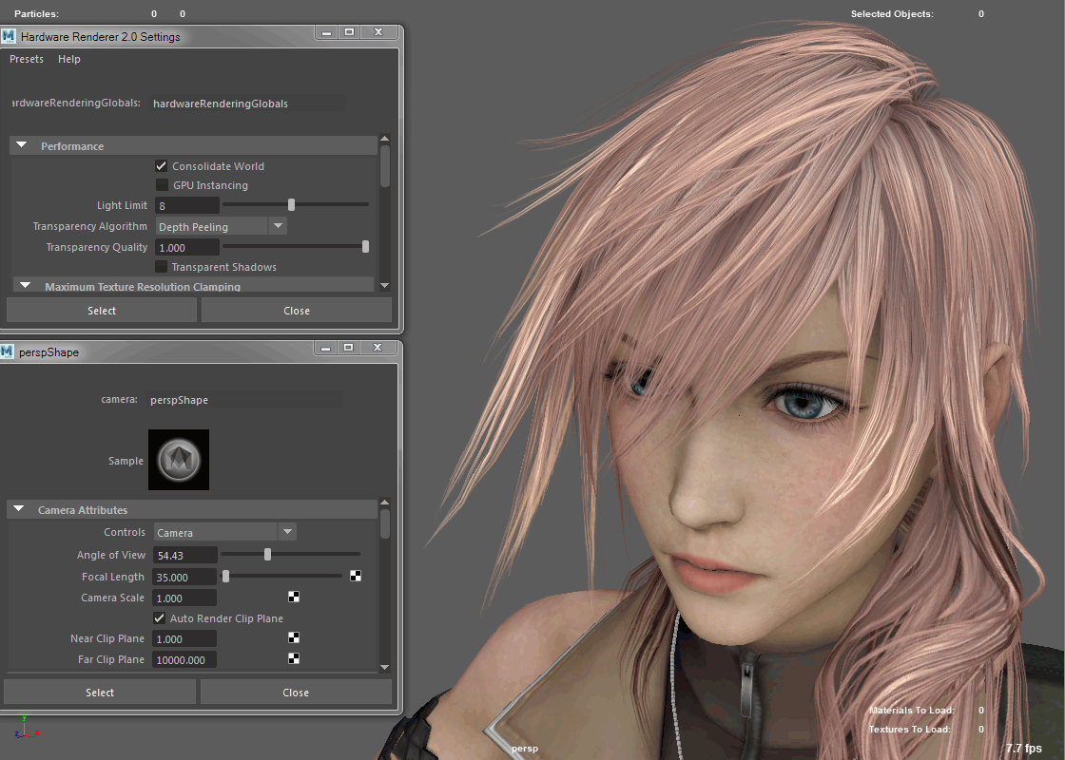Toggle Auto Render Clip Plane checkbox

coord(159,618)
